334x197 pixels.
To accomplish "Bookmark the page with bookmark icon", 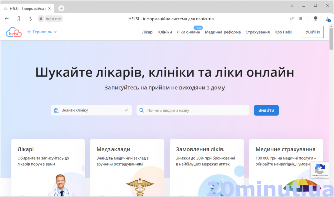I will pyautogui.click(x=301, y=19).
